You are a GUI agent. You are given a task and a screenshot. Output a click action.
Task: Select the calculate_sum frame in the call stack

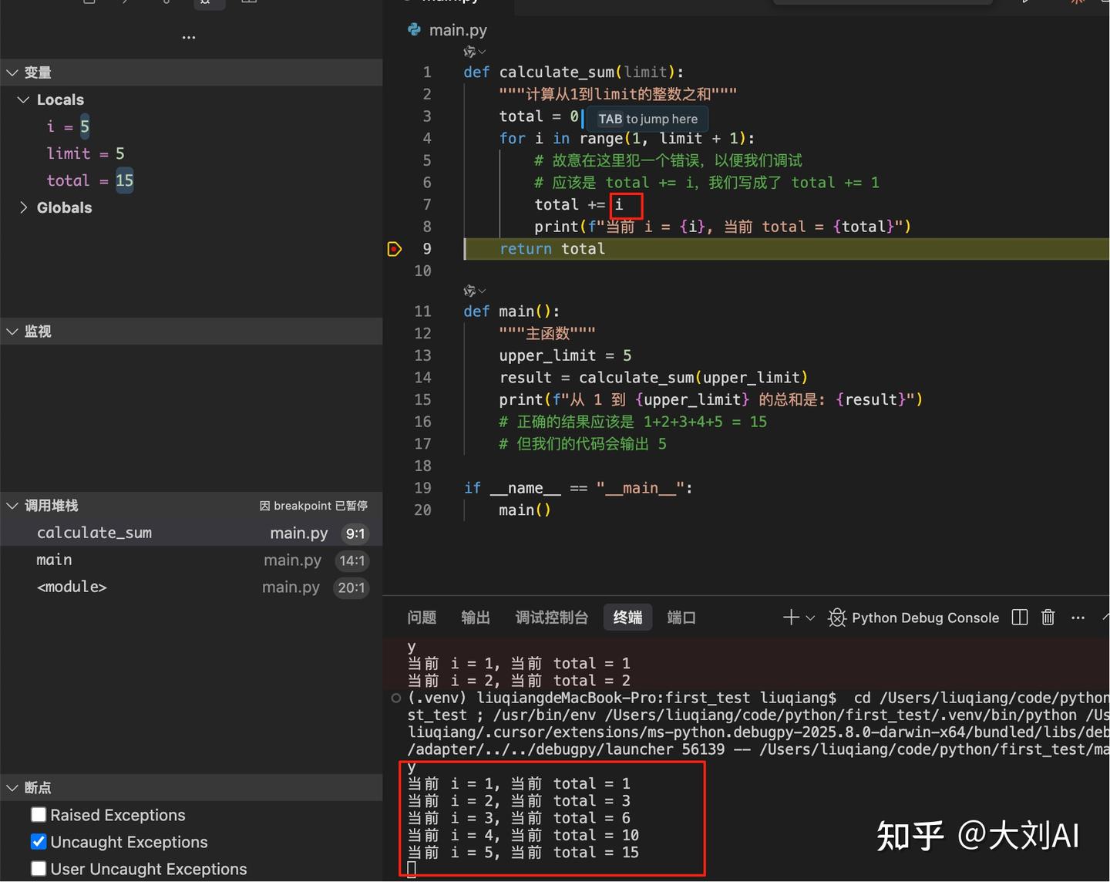click(x=94, y=532)
